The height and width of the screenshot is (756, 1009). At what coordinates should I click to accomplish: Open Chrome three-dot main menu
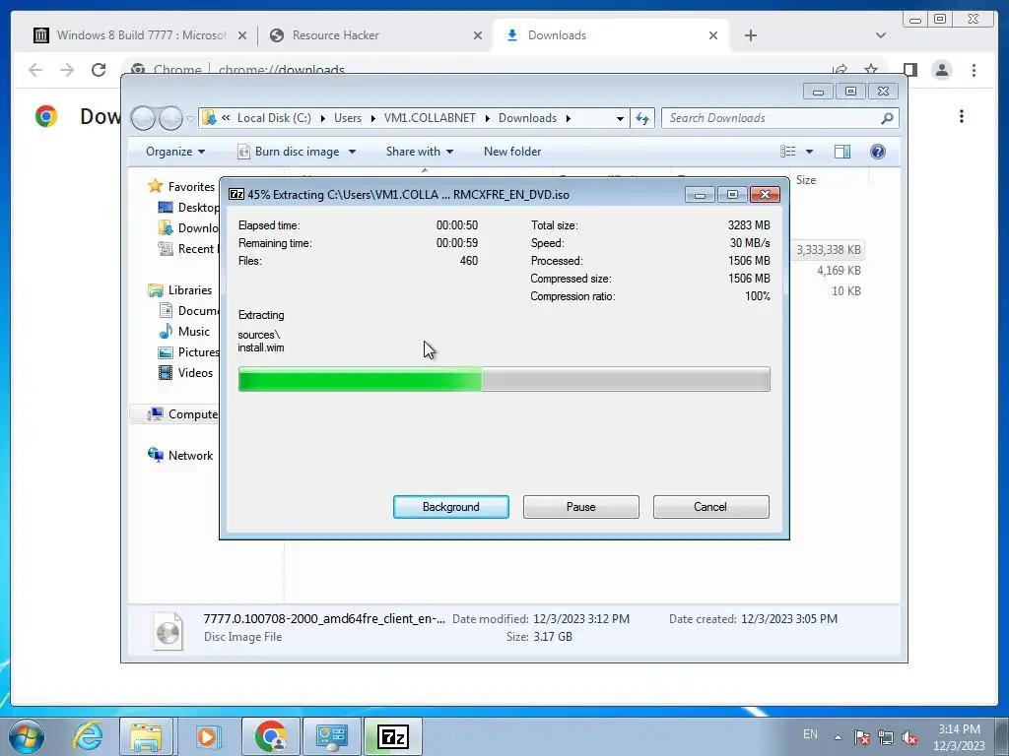(974, 70)
